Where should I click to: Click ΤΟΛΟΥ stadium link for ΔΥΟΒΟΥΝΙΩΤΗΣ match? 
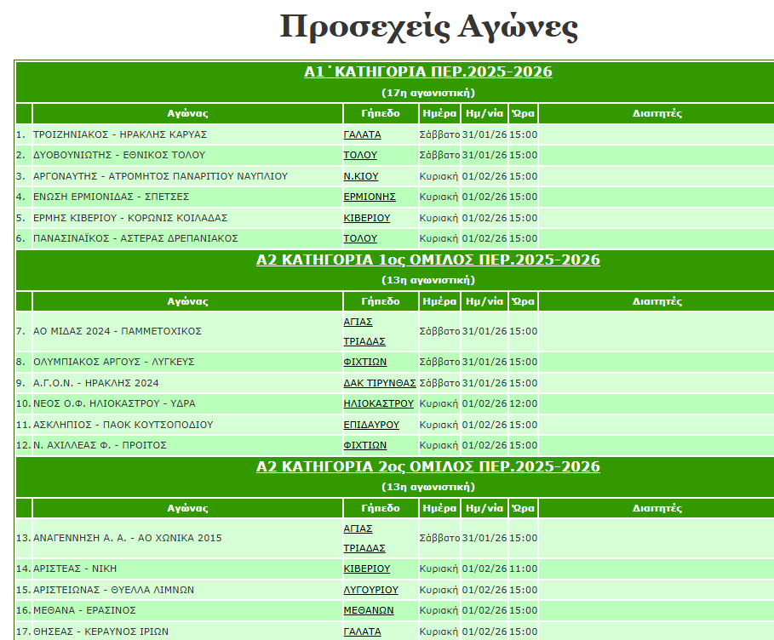click(x=359, y=155)
